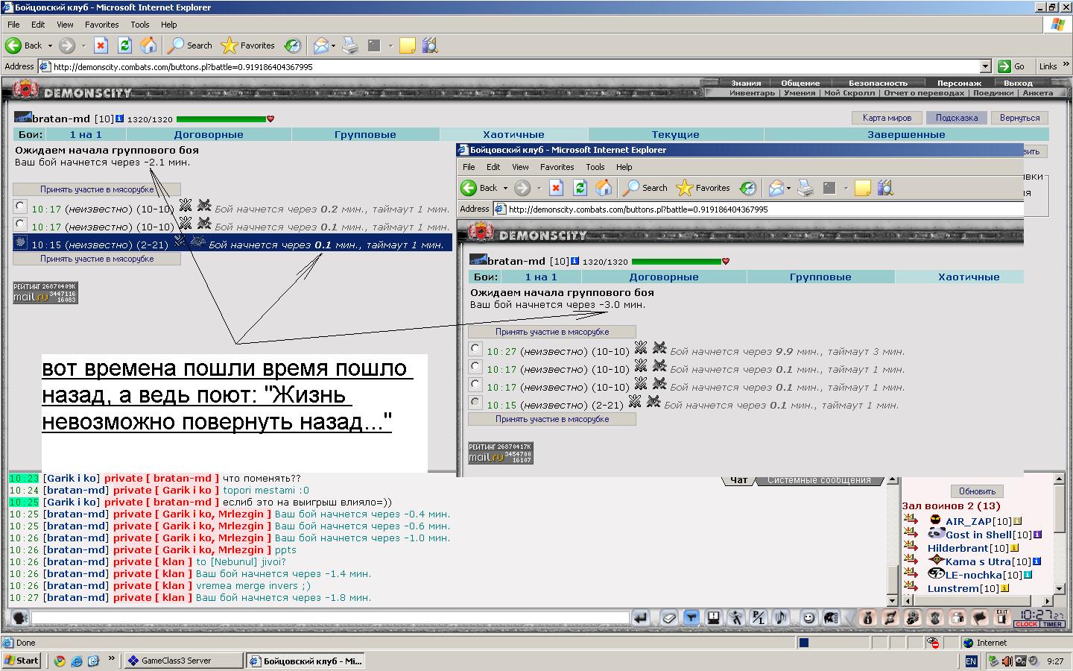Click the user list horizontal scrollbar

pos(978,600)
